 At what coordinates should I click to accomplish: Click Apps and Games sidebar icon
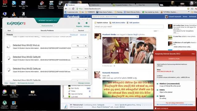click(x=69, y=94)
